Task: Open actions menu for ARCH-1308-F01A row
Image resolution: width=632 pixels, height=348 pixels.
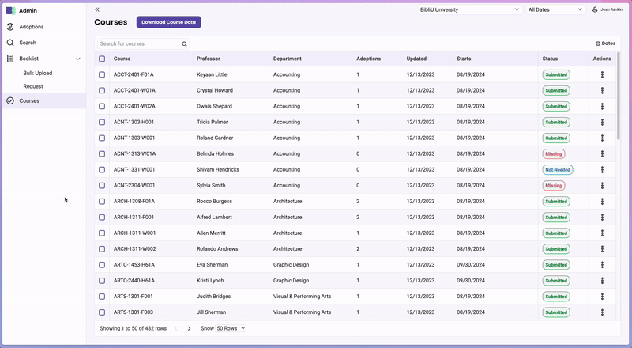Action: click(602, 201)
